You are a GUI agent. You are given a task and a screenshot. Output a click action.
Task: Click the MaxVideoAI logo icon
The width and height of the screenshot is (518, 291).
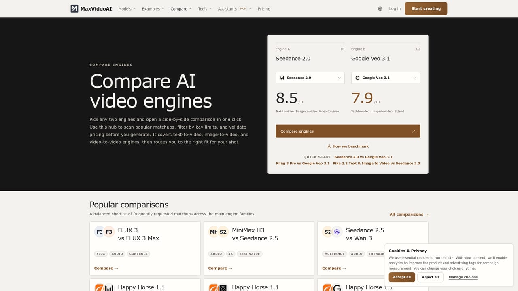74,8
